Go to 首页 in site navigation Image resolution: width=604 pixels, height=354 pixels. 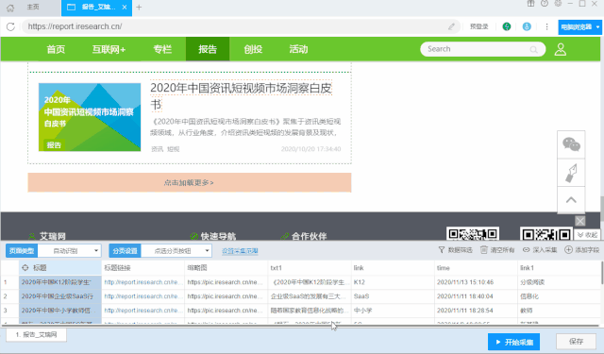click(x=56, y=49)
